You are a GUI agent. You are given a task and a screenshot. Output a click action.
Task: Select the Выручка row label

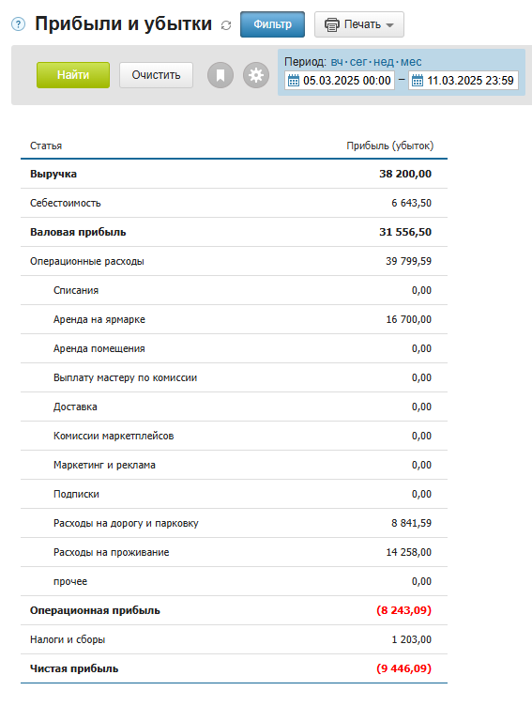53,174
